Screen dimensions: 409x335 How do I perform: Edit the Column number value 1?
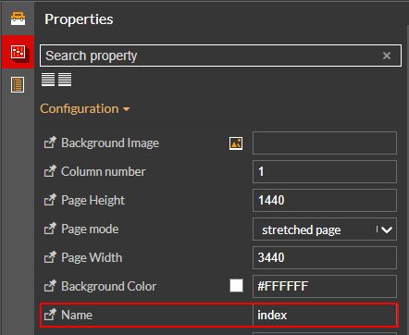coord(325,171)
